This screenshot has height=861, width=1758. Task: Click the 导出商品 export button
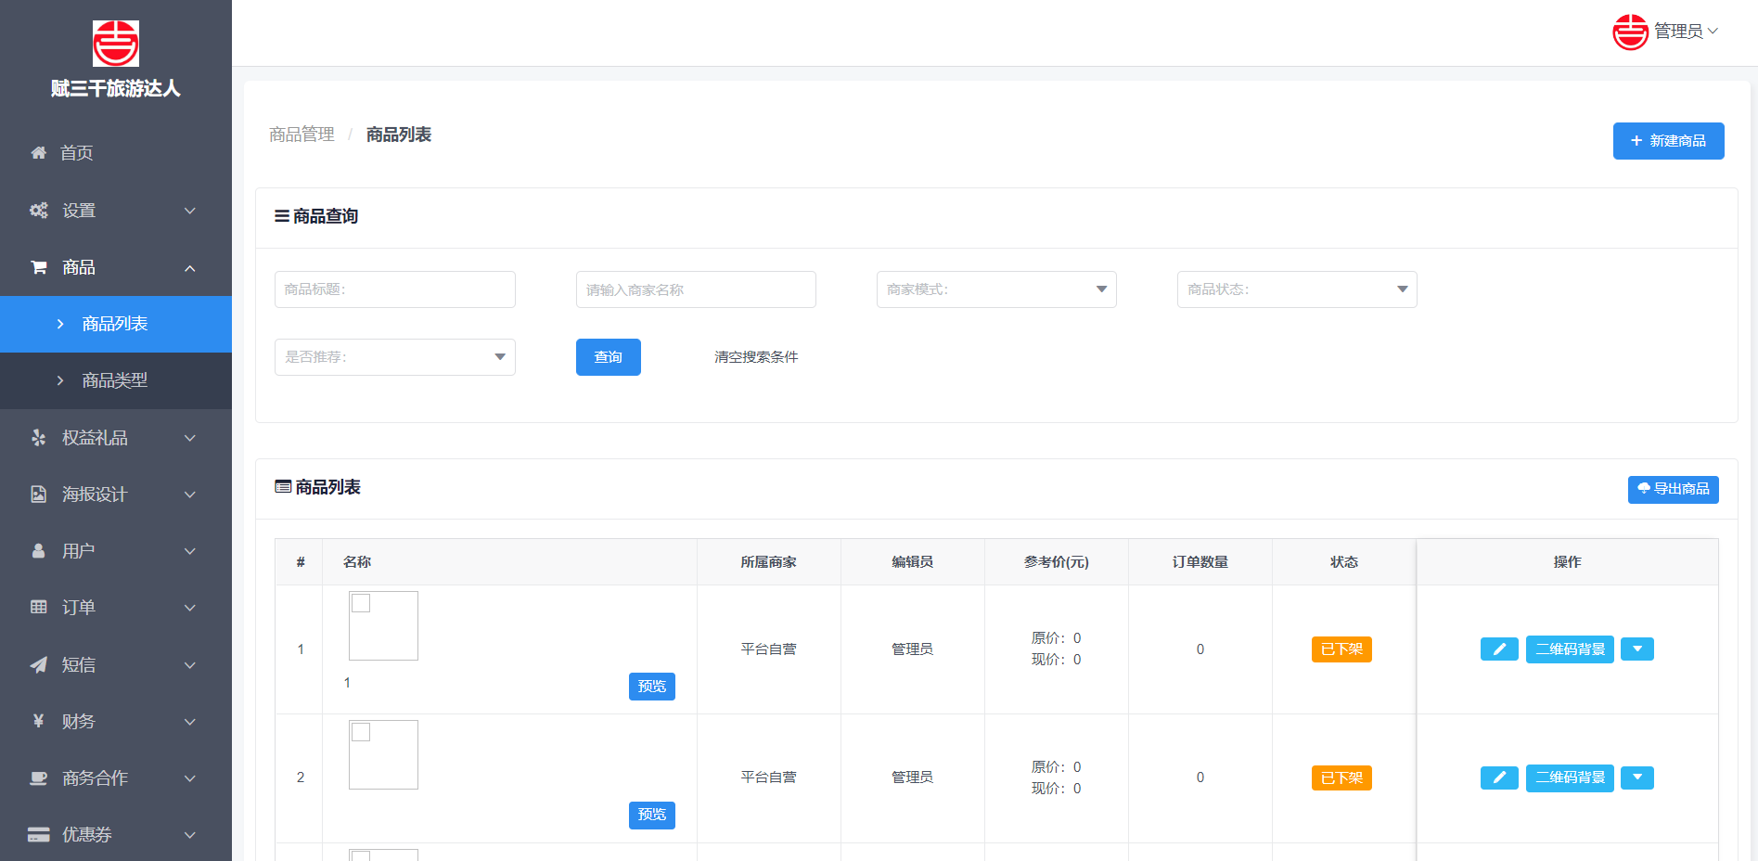[1674, 489]
